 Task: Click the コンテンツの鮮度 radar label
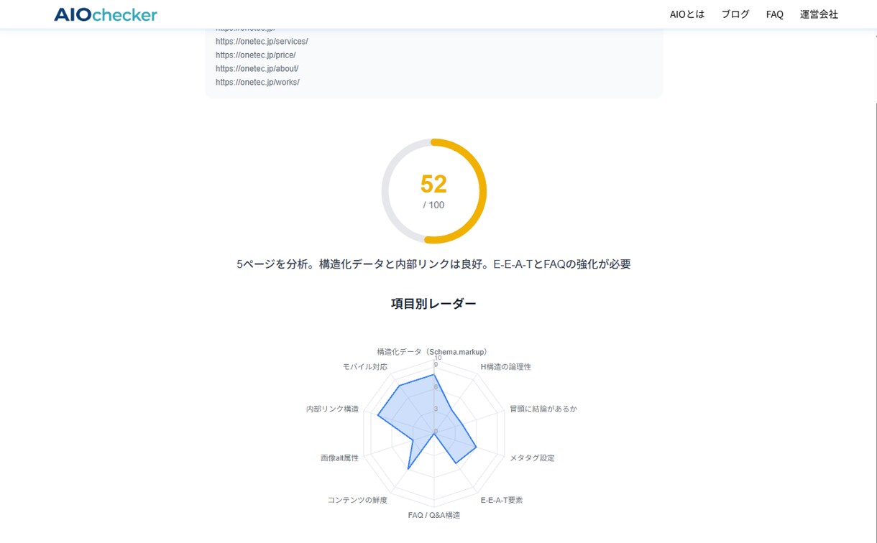(357, 500)
